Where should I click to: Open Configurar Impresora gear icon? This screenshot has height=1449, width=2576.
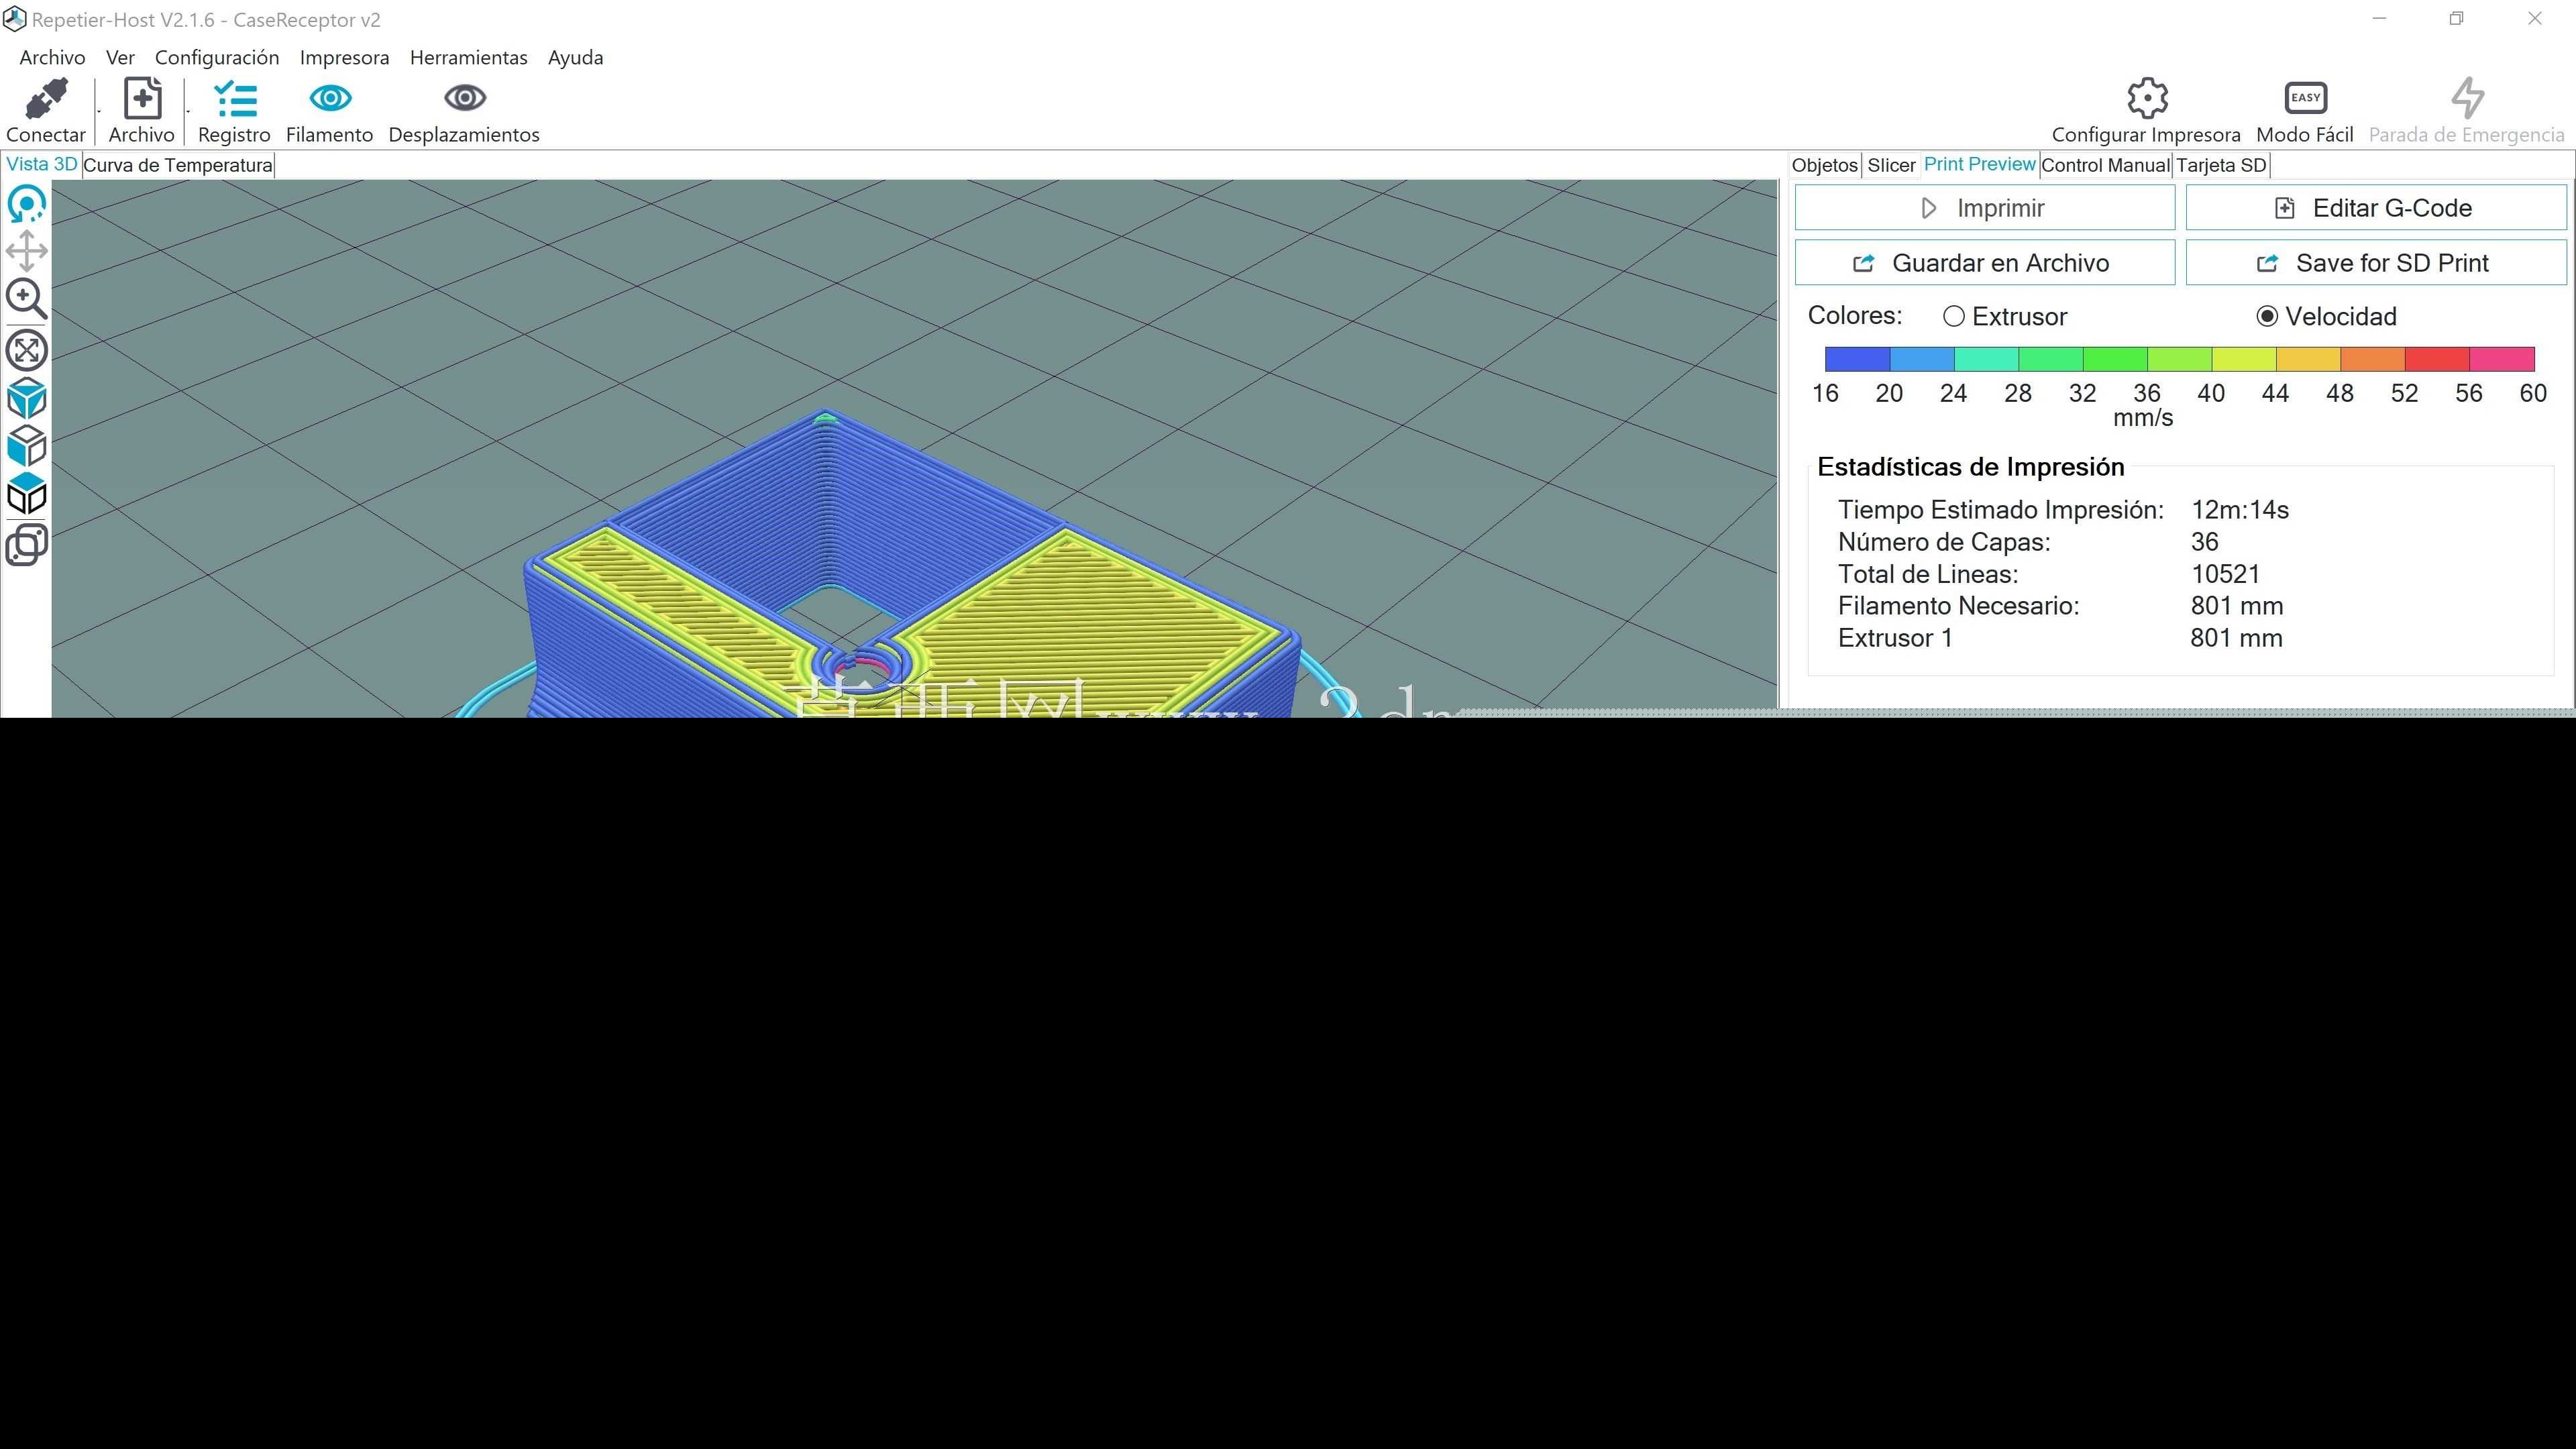pos(2147,98)
